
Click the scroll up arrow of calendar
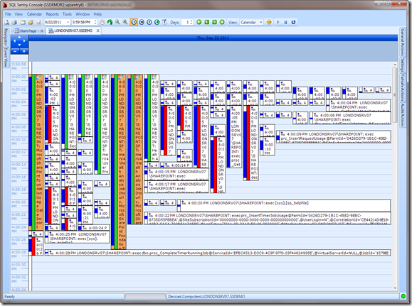[x=395, y=65]
